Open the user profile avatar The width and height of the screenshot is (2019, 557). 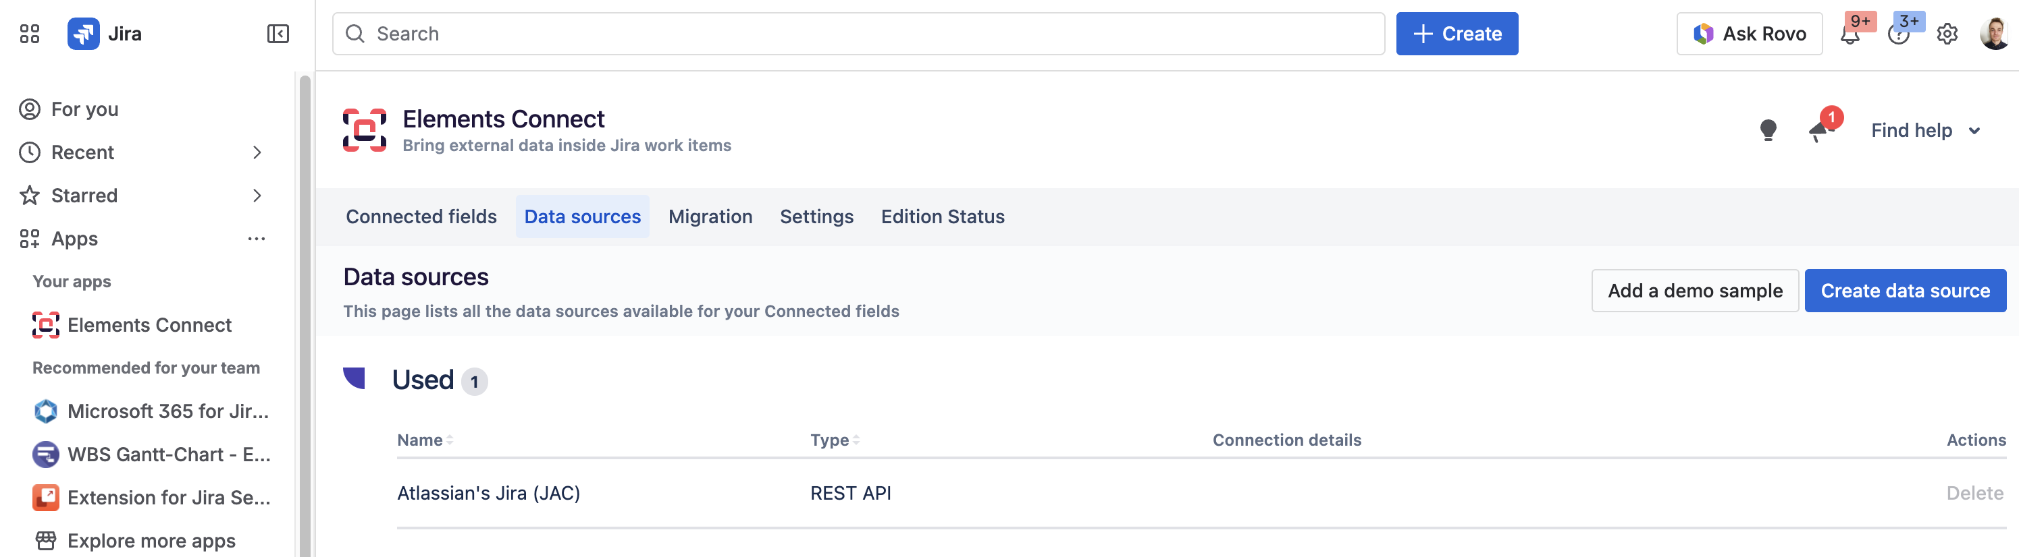pos(1994,34)
